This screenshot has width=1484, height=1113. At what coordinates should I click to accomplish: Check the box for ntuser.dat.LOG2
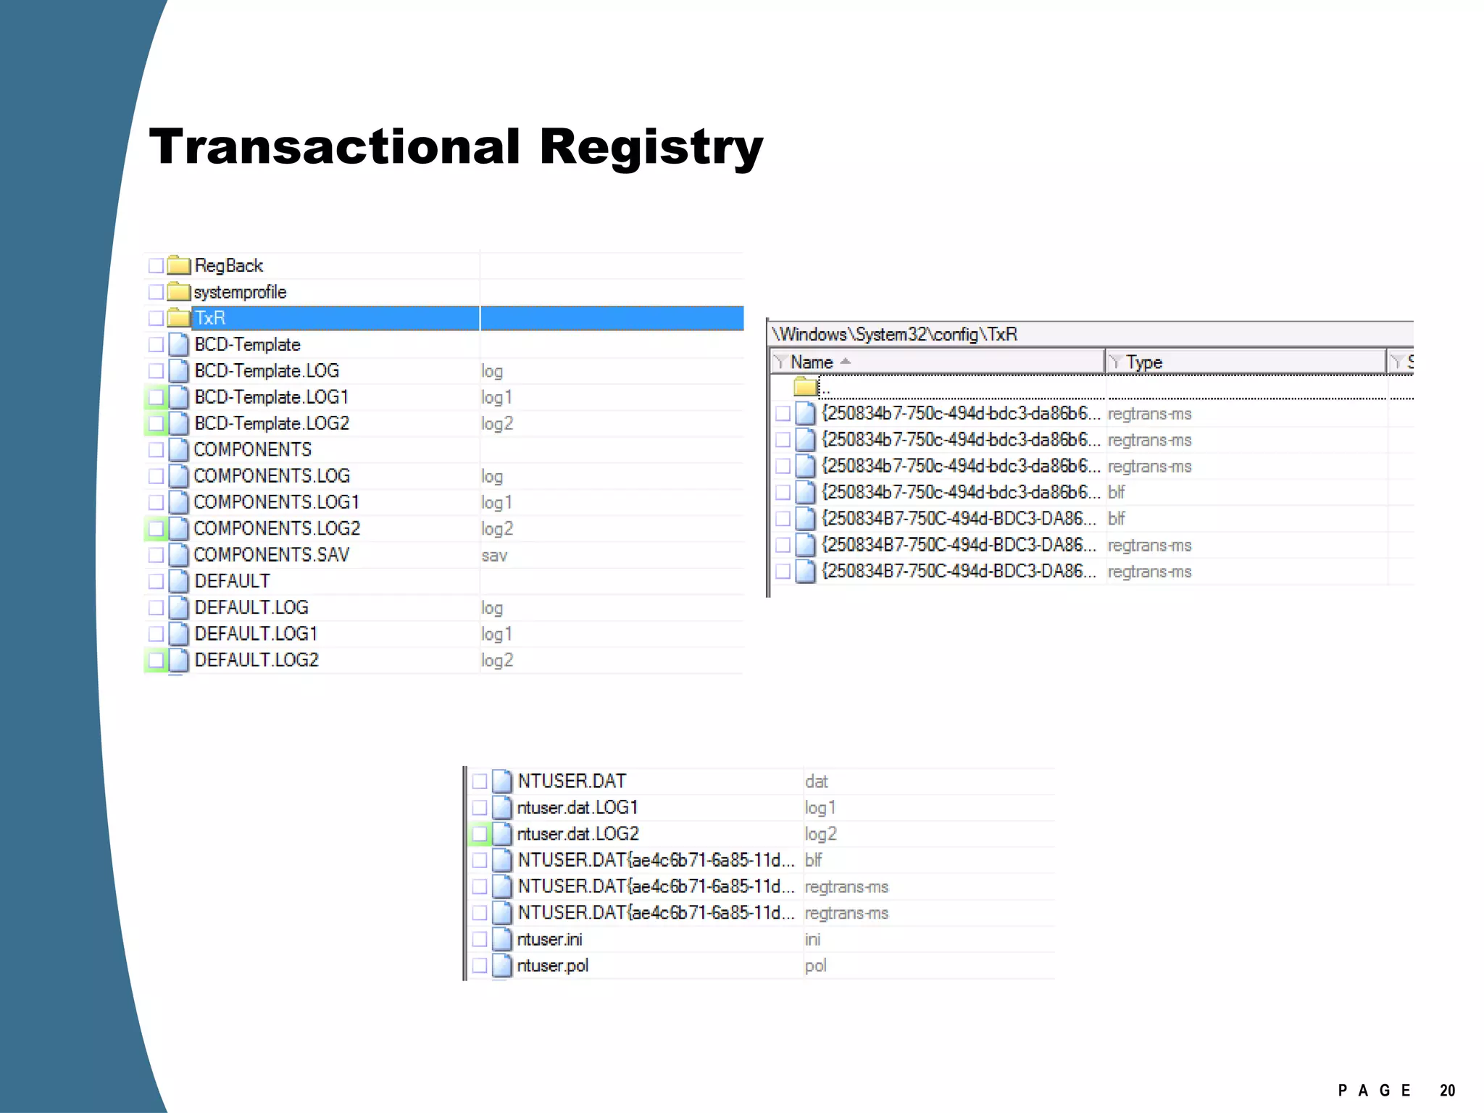(x=480, y=834)
